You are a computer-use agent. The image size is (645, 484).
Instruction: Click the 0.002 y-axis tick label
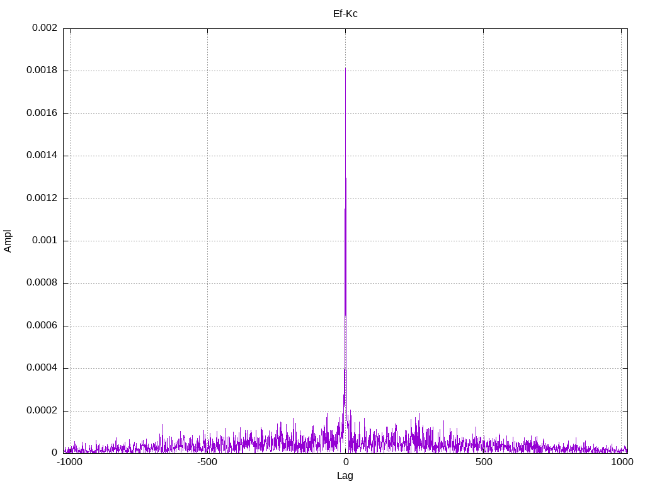[x=44, y=28]
